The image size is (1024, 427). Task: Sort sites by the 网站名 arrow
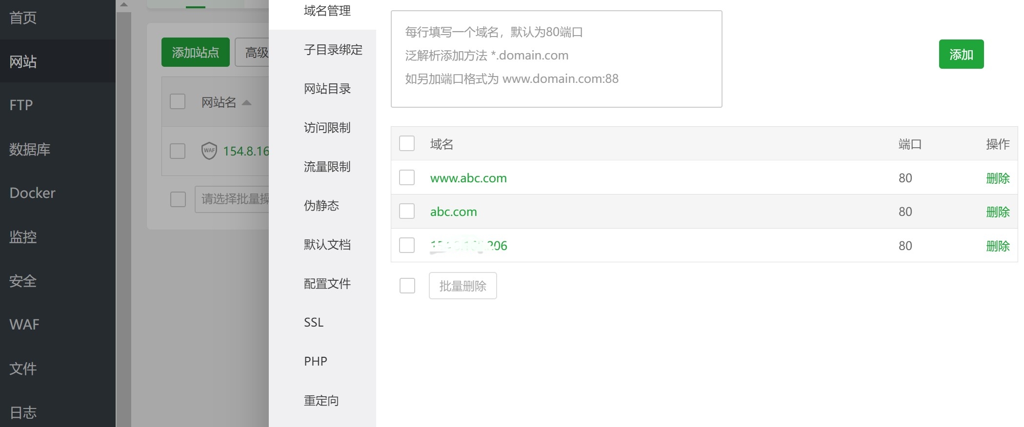[x=246, y=102]
